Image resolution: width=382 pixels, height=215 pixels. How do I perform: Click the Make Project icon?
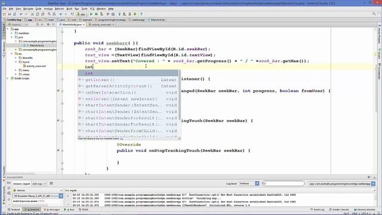72,14
